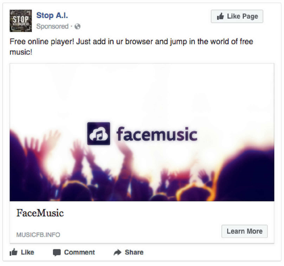This screenshot has height=266, width=284.
Task: Click the Share text under the post
Action: 134,252
